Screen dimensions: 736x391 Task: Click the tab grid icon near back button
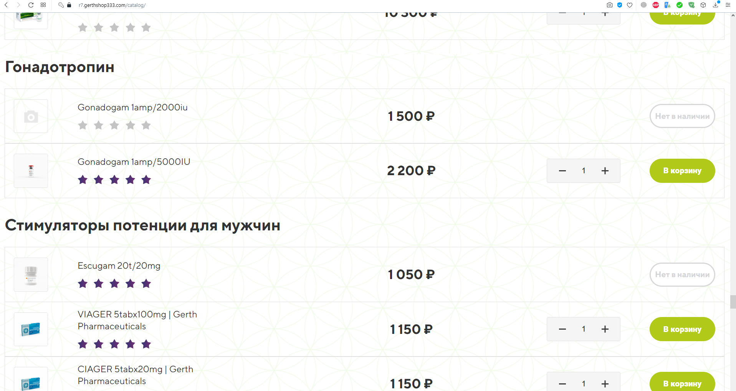[x=43, y=5]
